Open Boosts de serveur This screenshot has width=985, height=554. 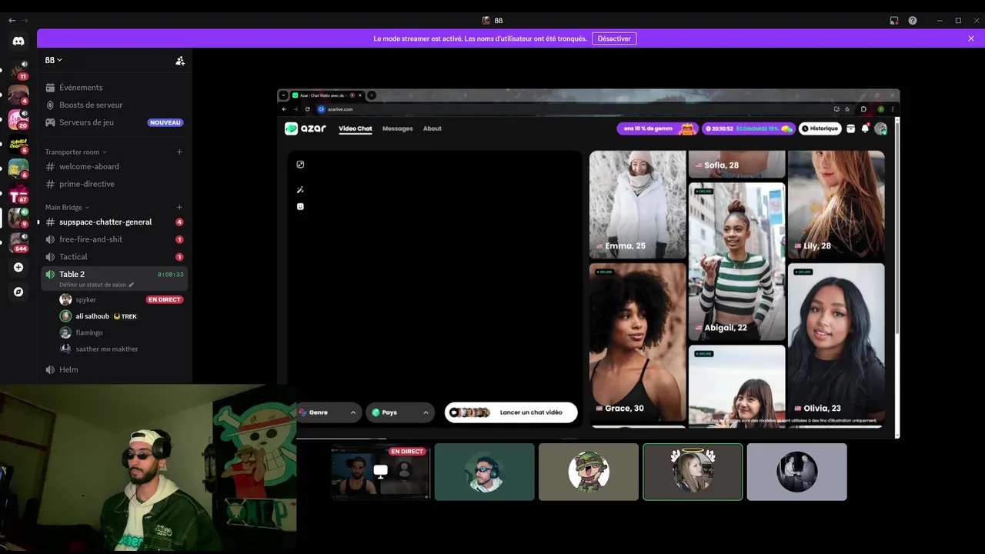click(x=115, y=105)
